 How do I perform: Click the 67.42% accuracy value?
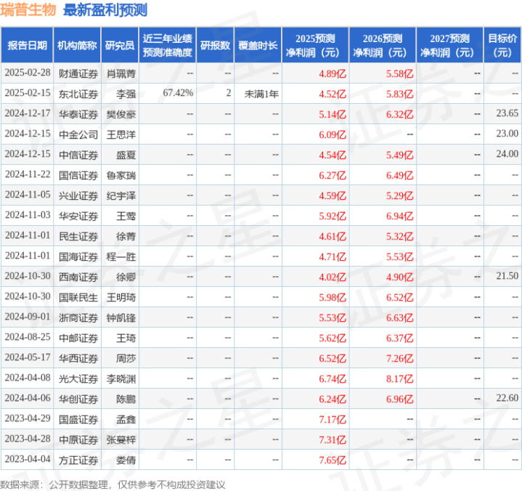pos(178,93)
